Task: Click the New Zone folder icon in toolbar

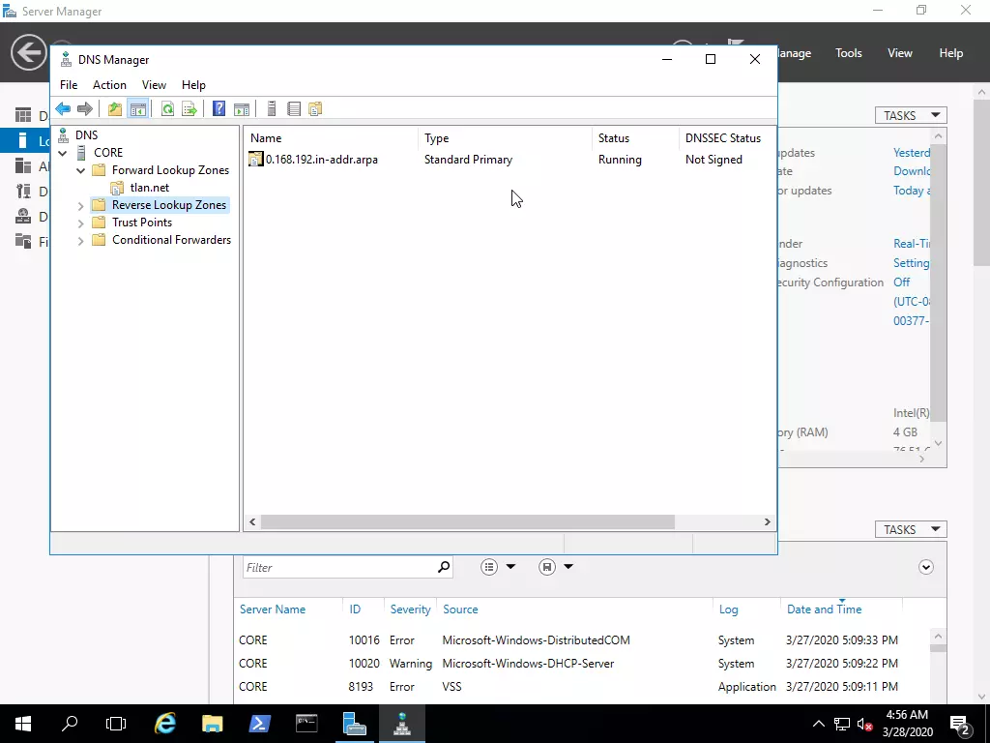Action: [315, 108]
